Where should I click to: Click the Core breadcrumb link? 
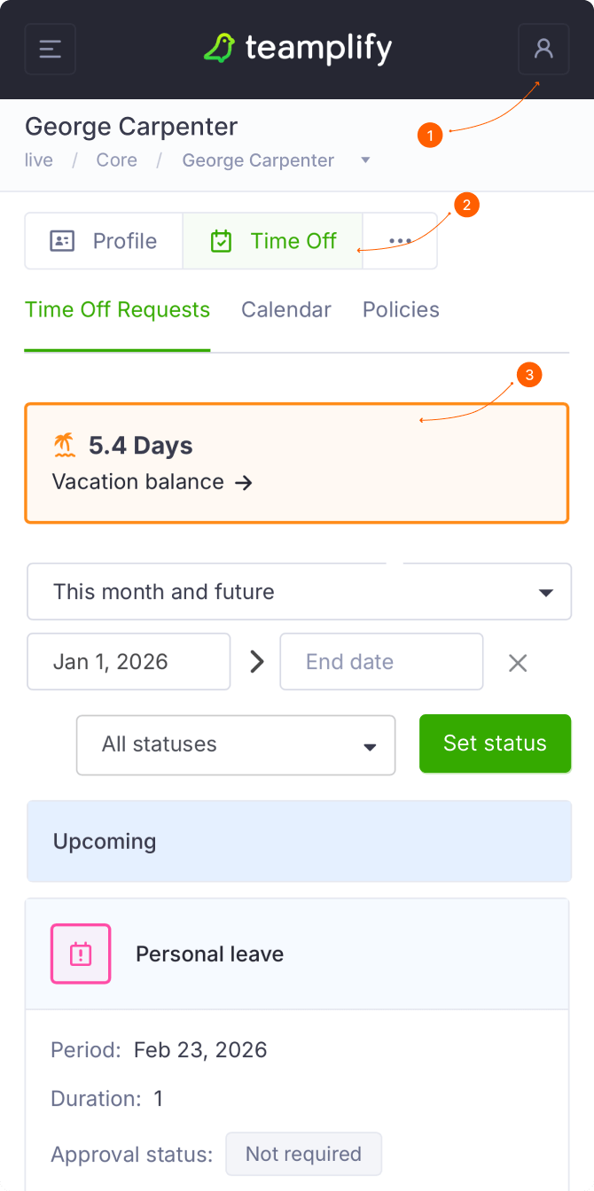[x=117, y=160]
